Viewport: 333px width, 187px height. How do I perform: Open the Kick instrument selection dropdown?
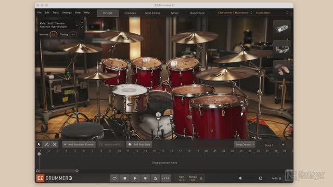(x=59, y=25)
